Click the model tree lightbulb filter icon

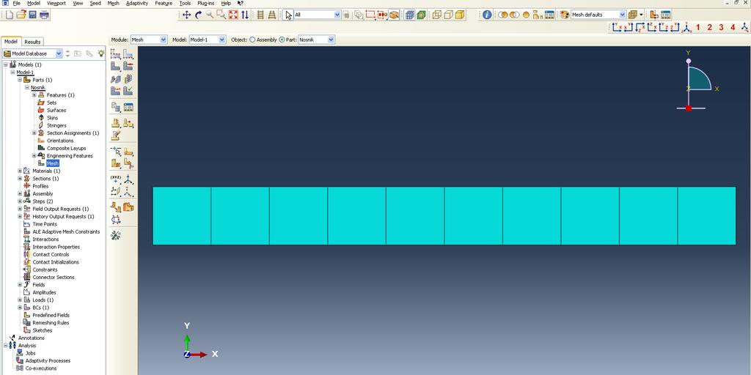tap(100, 53)
